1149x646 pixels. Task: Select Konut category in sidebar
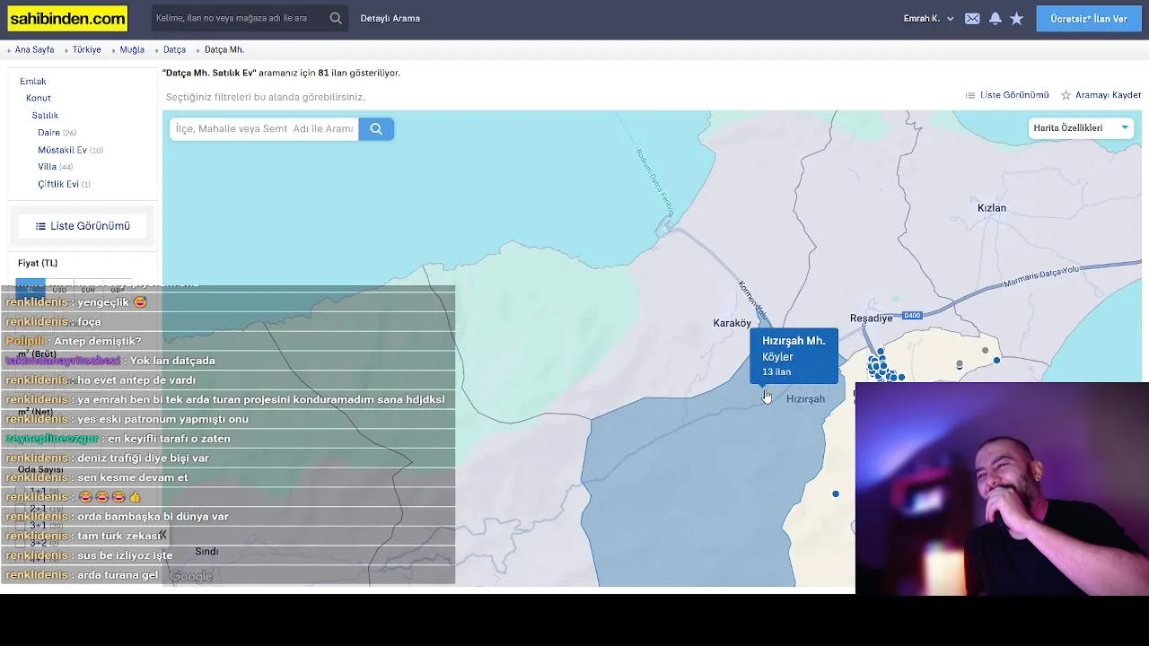pyautogui.click(x=39, y=99)
